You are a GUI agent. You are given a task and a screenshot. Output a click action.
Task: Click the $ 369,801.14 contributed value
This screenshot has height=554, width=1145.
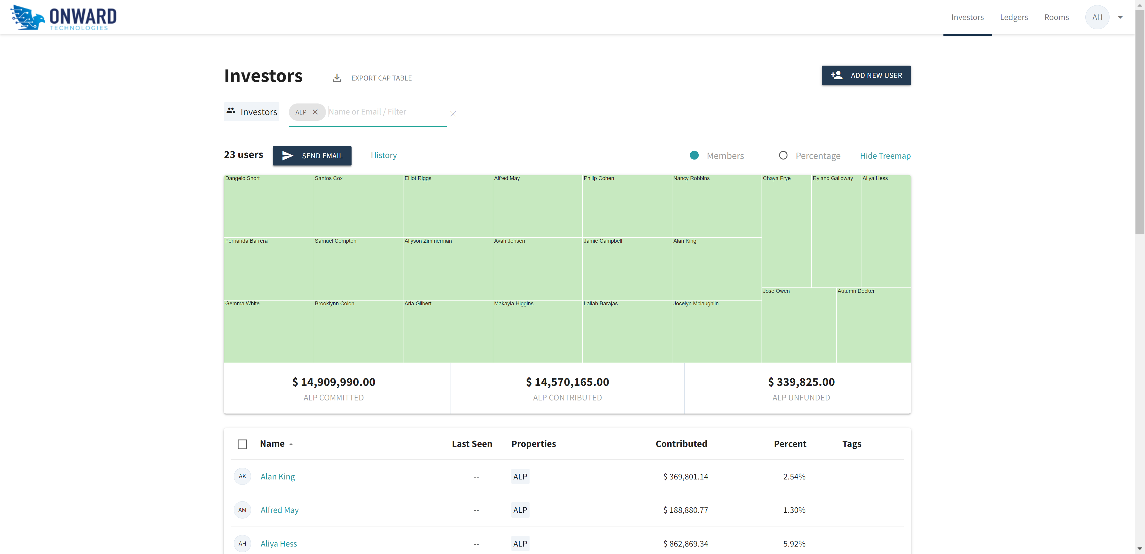point(686,477)
